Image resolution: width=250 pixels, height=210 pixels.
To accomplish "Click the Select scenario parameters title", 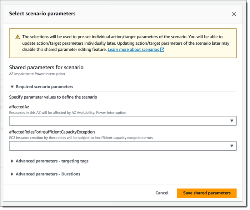I will (x=42, y=14).
